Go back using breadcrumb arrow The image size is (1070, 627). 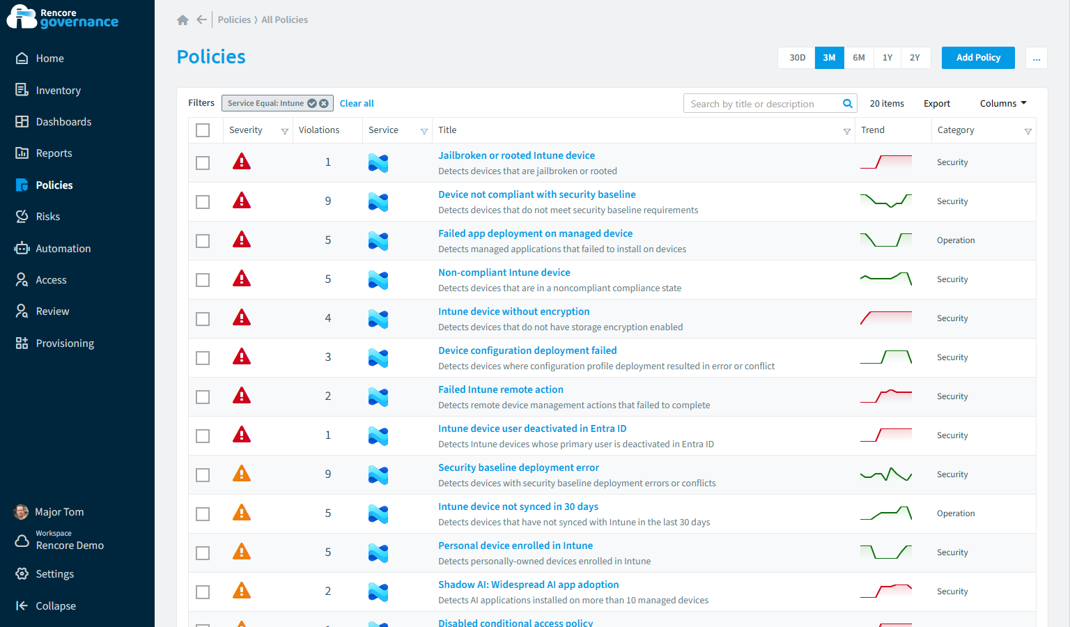click(201, 20)
